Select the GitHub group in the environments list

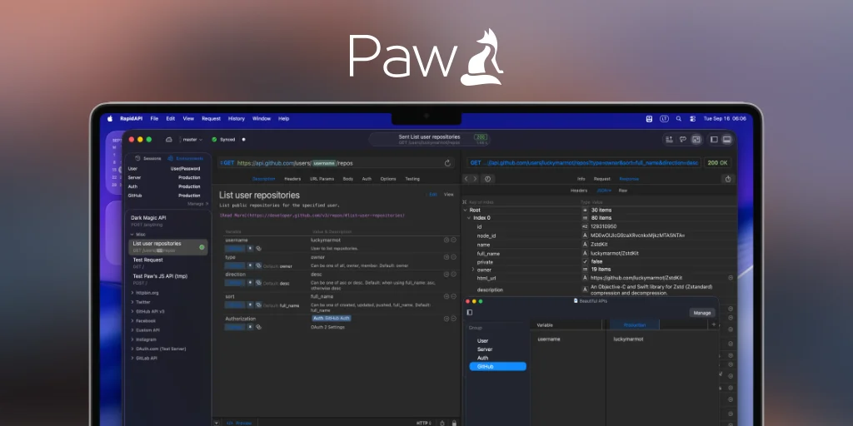(x=497, y=366)
